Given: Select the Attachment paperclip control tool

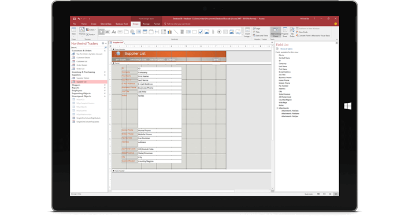Looking at the screenshot, I should (x=213, y=32).
